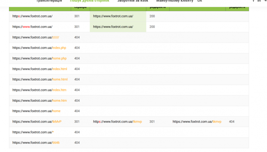This screenshot has height=152, width=267.
Task: Select the first 301 code in the tkMvP row
Action: (x=77, y=121)
